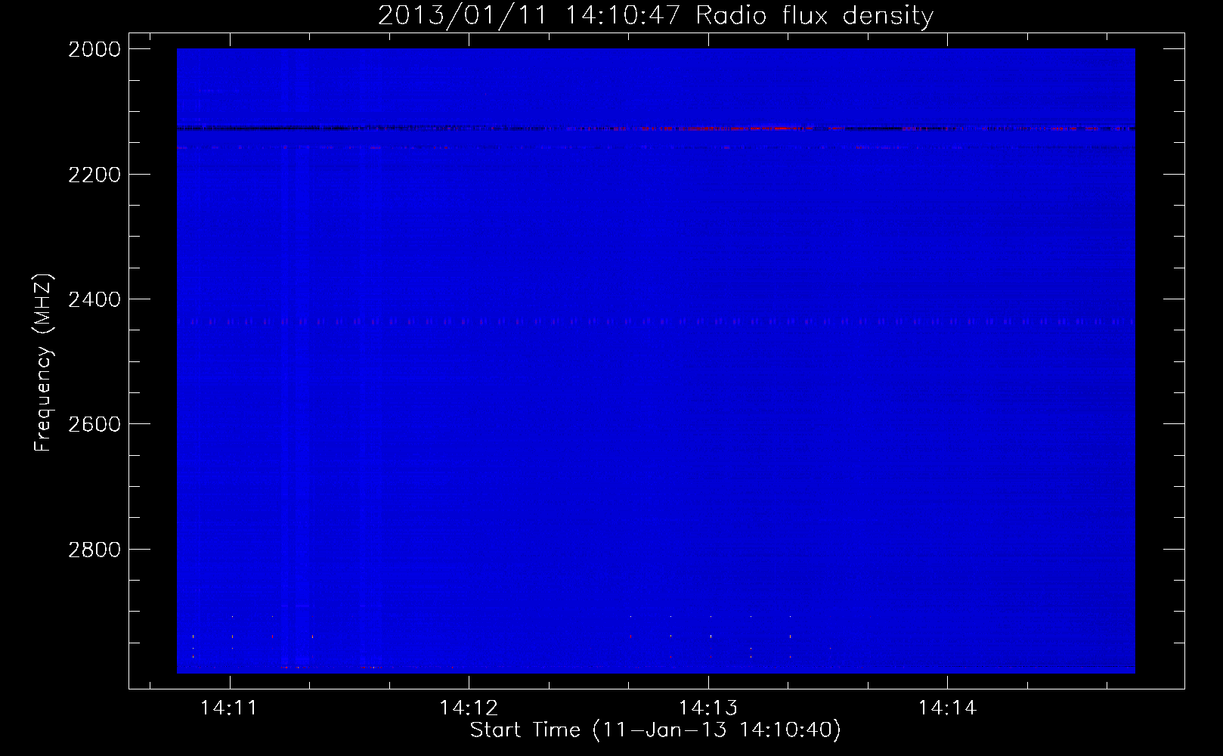Click the dotted horizontal line near 2435 MHz
The height and width of the screenshot is (756, 1223).
click(655, 322)
